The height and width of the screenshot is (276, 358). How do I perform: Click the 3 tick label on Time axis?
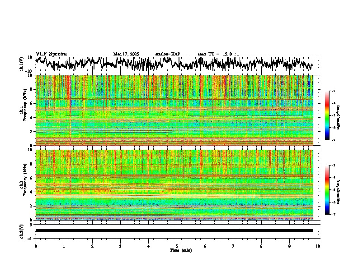coord(120,246)
